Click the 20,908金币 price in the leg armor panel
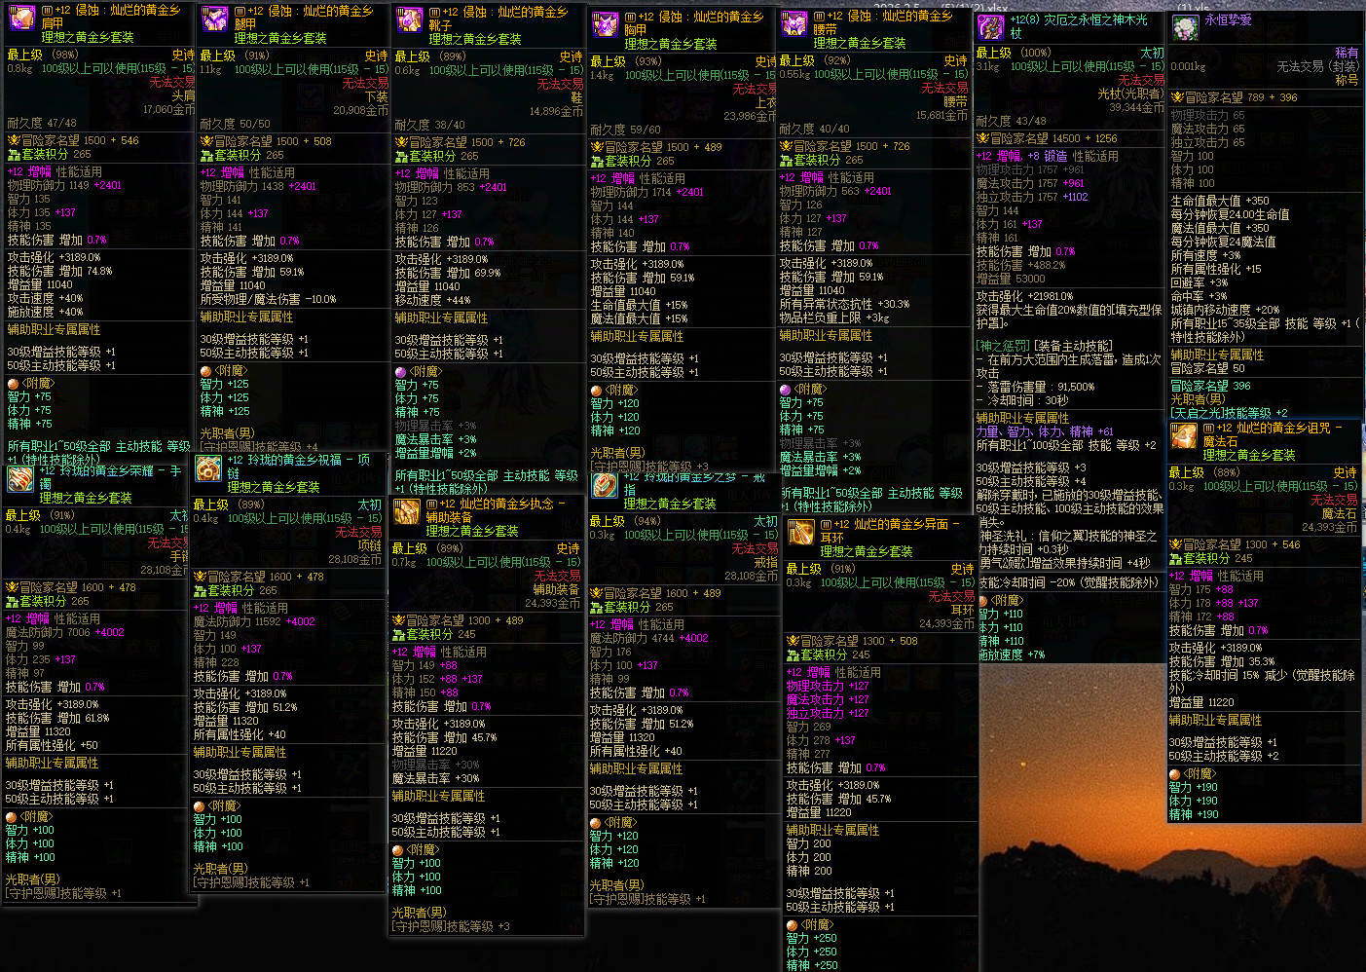 [x=360, y=111]
